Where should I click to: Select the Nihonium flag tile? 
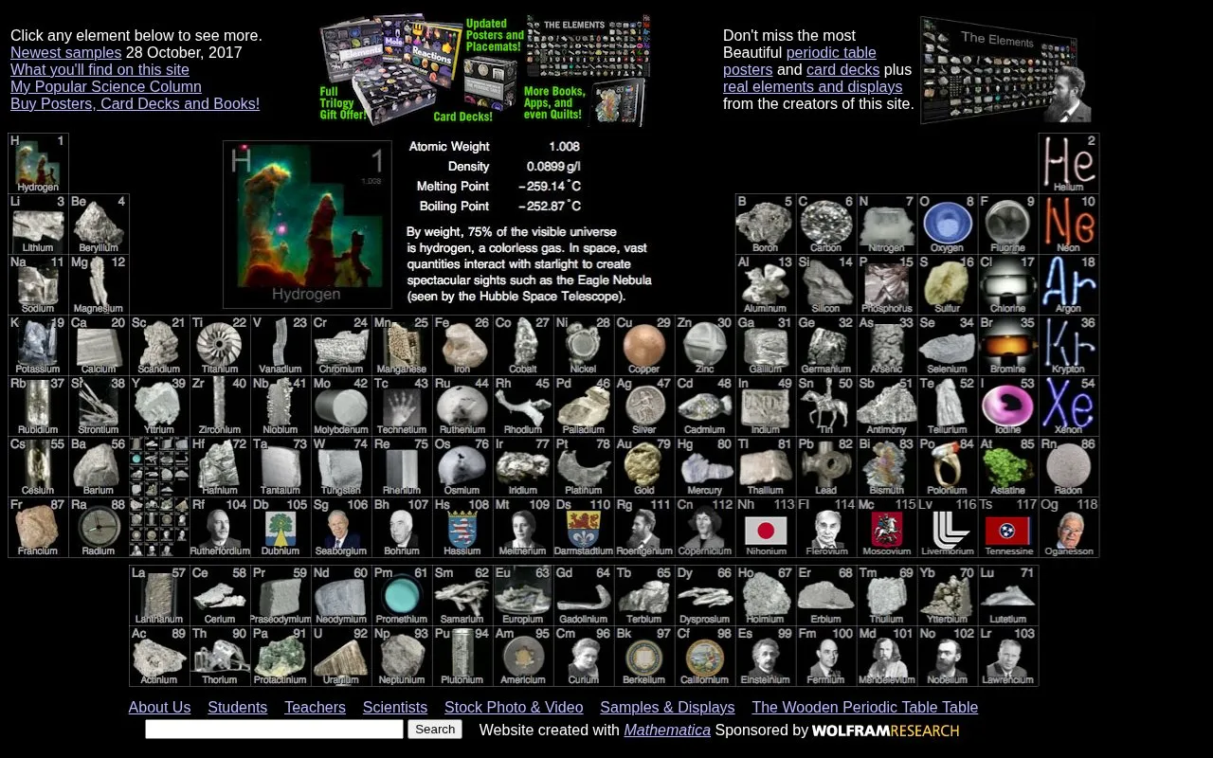coord(766,528)
